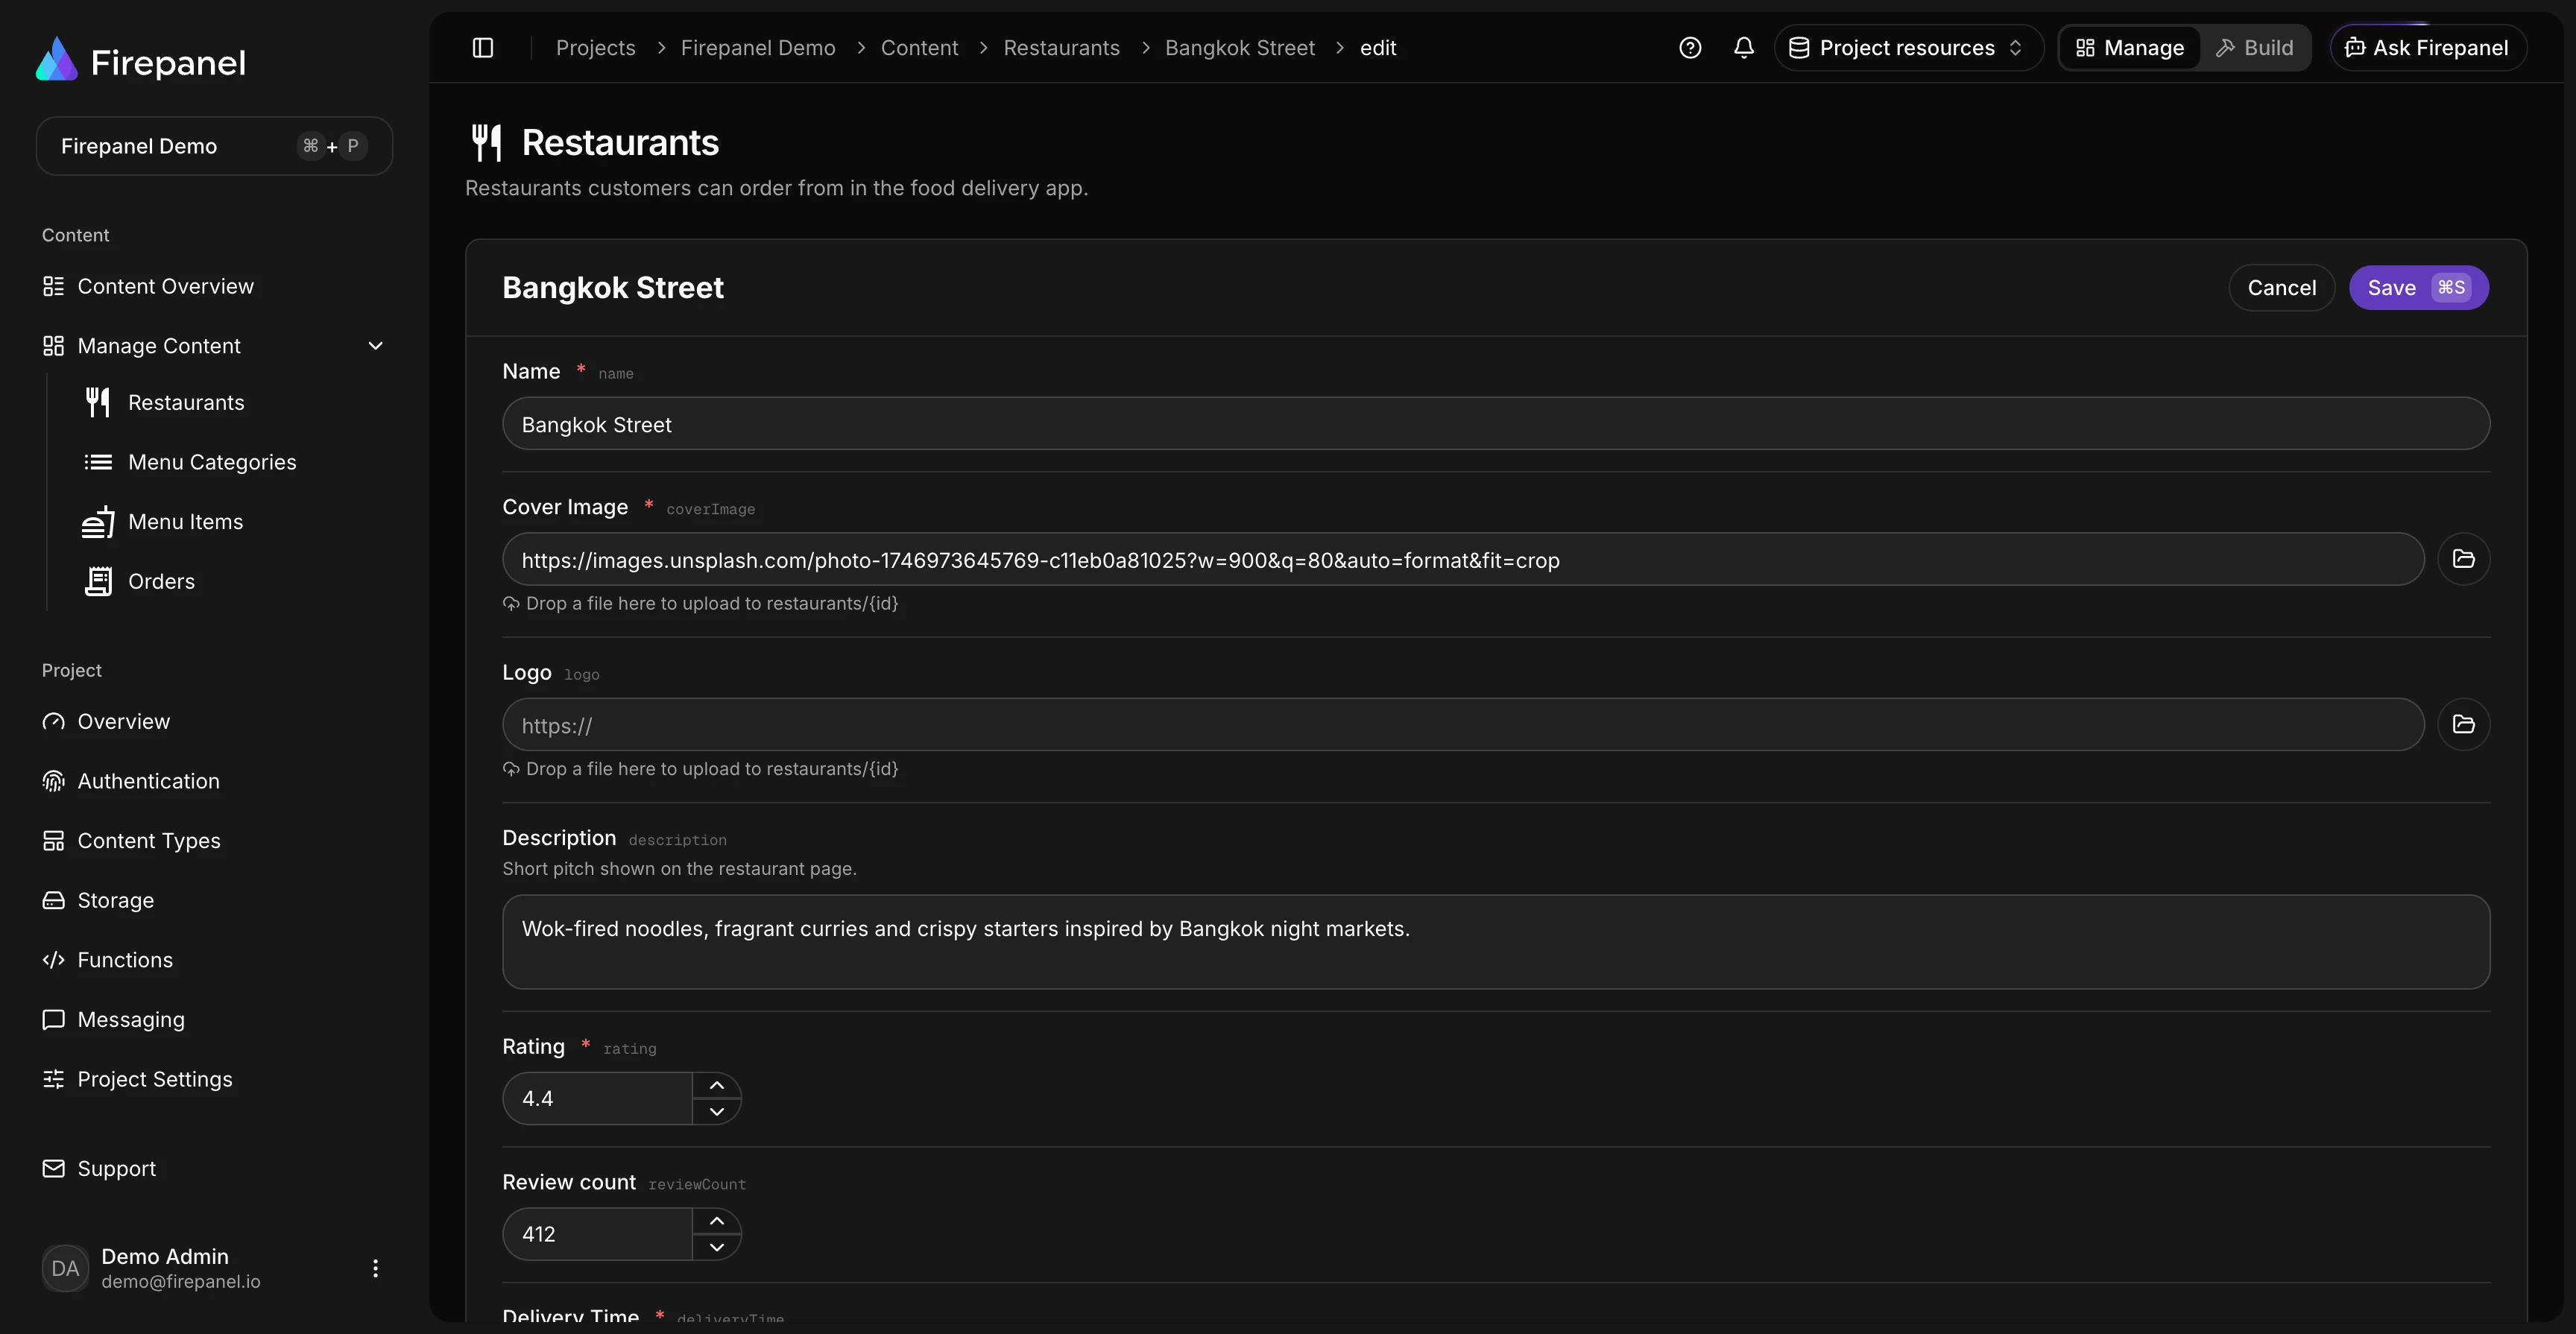Open notifications bell icon
Viewport: 2576px width, 1334px height.
1744,48
